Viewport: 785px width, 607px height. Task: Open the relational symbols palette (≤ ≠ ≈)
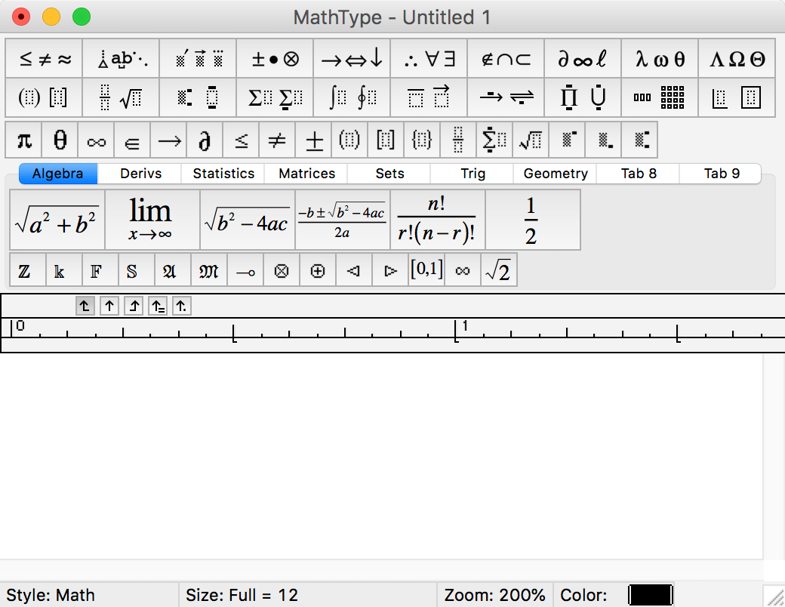pos(44,59)
